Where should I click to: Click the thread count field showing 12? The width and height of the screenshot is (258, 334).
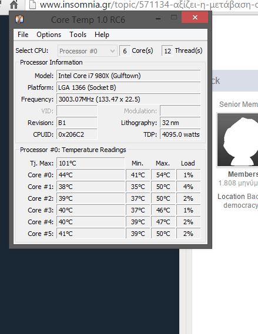167,51
